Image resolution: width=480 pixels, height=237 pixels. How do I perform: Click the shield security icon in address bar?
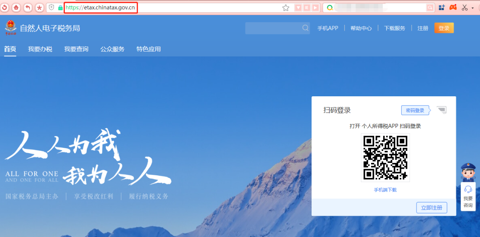tap(52, 8)
